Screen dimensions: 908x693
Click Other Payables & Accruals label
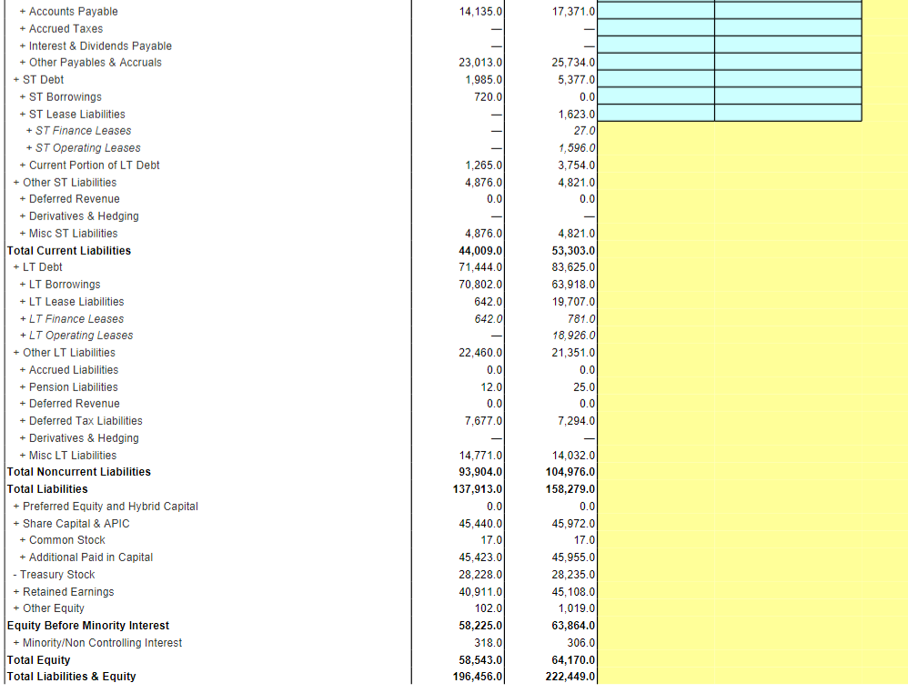click(95, 63)
